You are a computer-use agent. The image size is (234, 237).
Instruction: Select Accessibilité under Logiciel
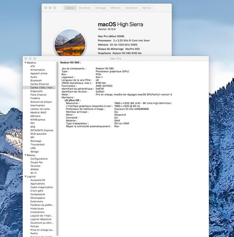38,180
